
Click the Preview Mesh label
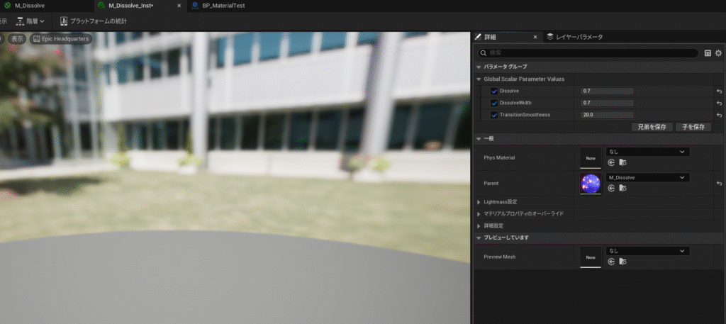coord(500,257)
